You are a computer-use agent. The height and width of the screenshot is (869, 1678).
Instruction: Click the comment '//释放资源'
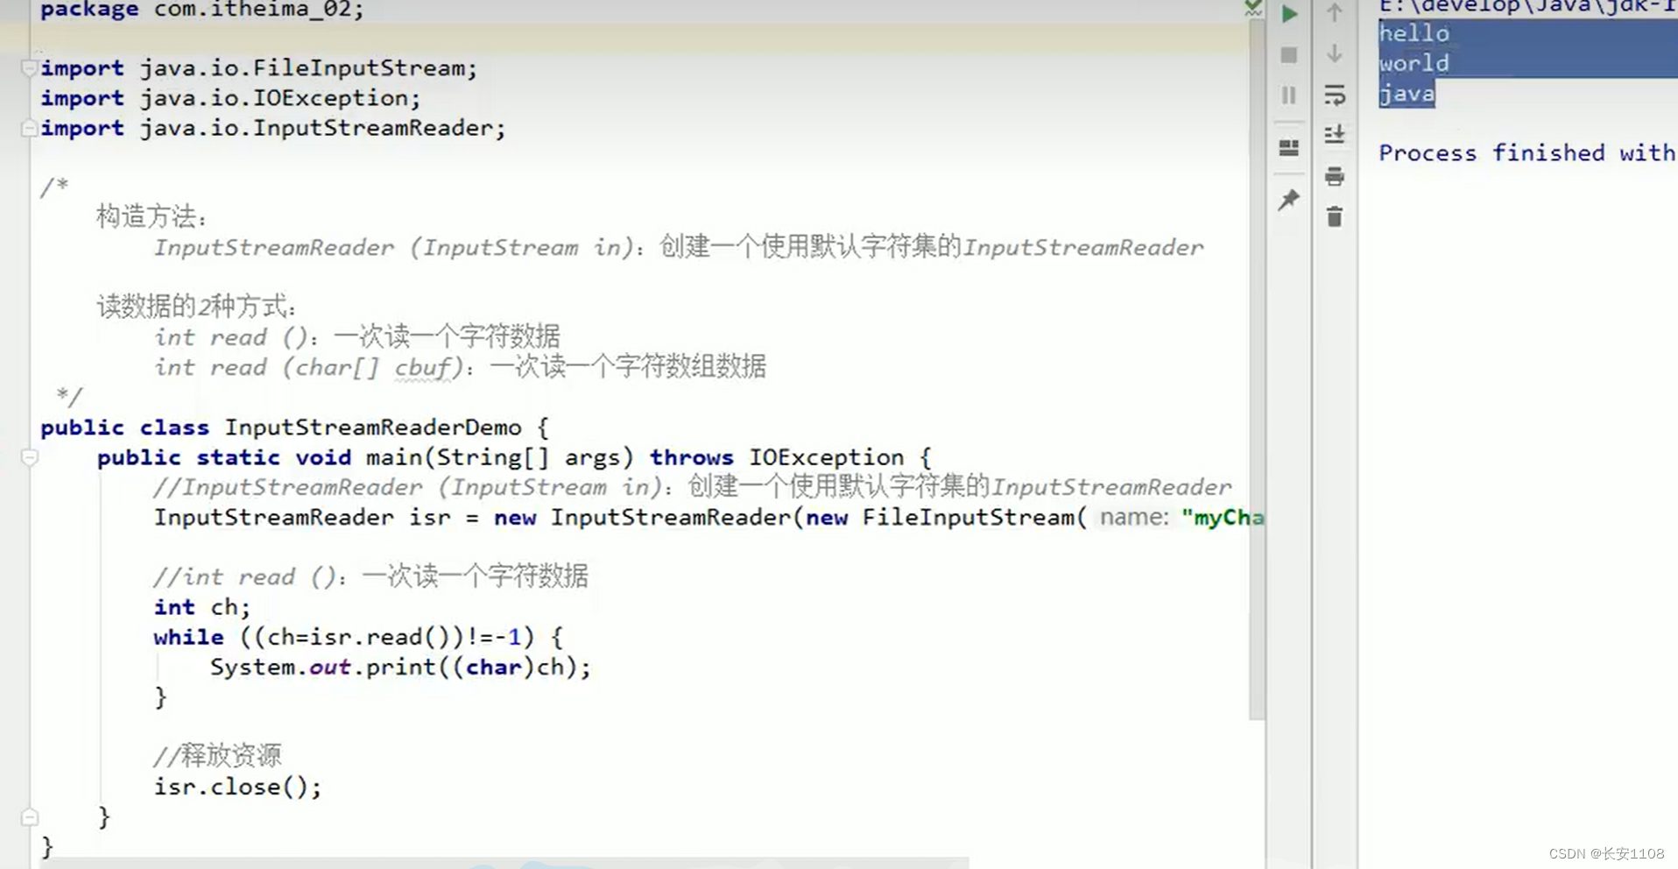tap(217, 755)
